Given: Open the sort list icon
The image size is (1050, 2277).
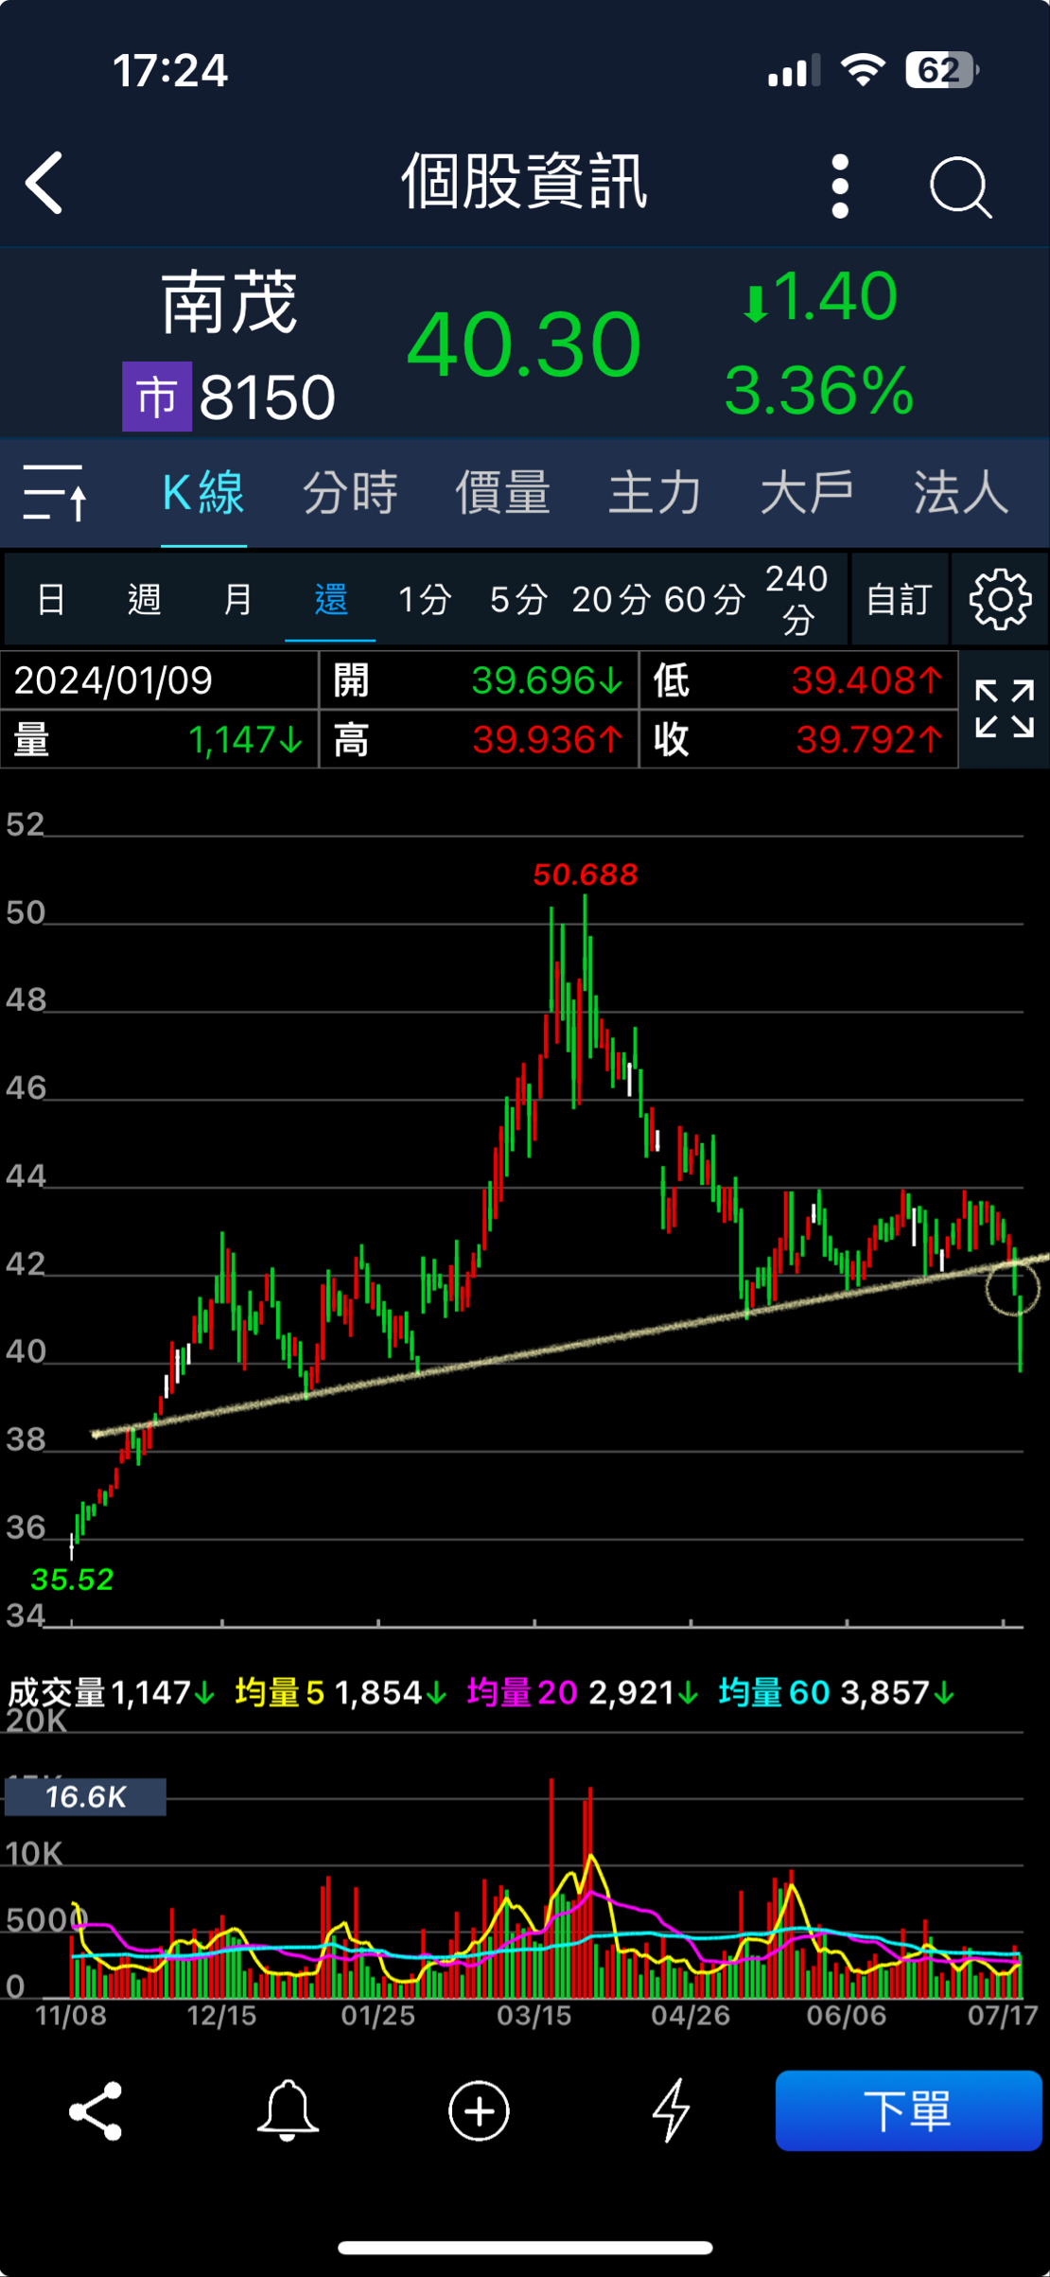Looking at the screenshot, I should 55,492.
